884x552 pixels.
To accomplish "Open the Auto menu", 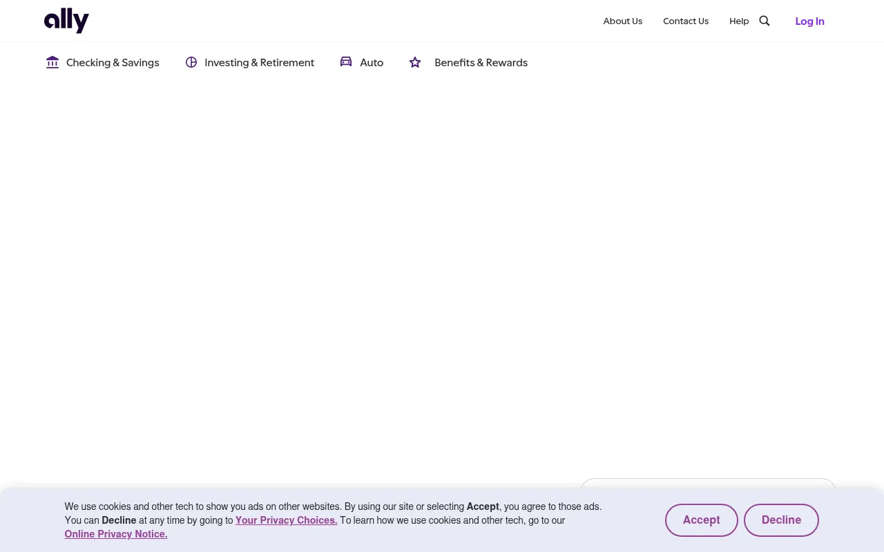I will pos(372,63).
